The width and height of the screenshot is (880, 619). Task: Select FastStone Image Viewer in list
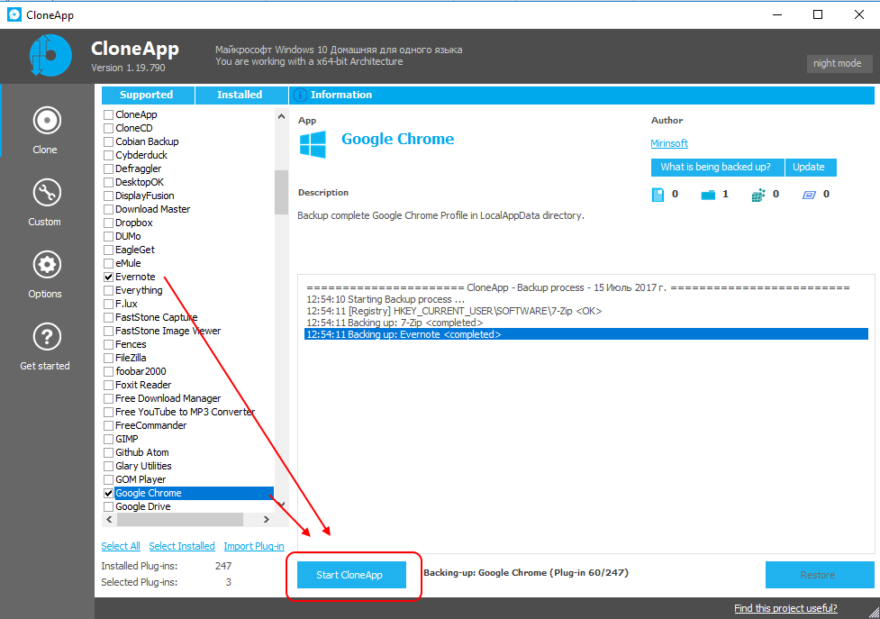[x=168, y=331]
